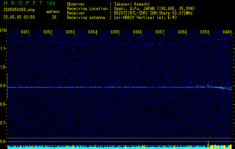The width and height of the screenshot is (235, 149).
Task: Click the meteor count value 26
Action: 54,17
